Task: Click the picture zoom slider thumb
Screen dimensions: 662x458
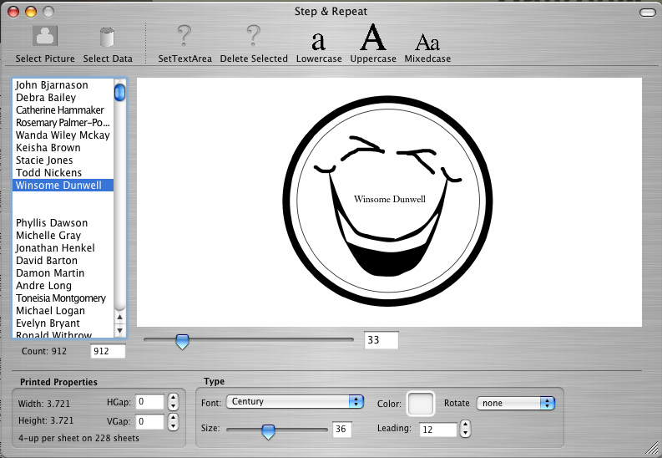Action: 181,341
